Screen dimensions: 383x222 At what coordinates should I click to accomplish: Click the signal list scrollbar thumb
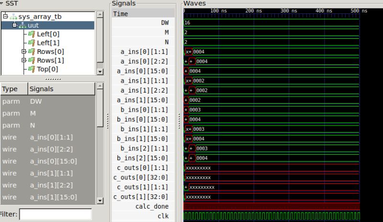100,108
